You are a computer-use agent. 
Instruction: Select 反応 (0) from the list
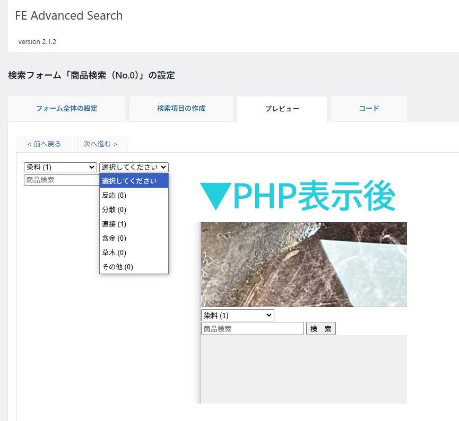point(134,195)
